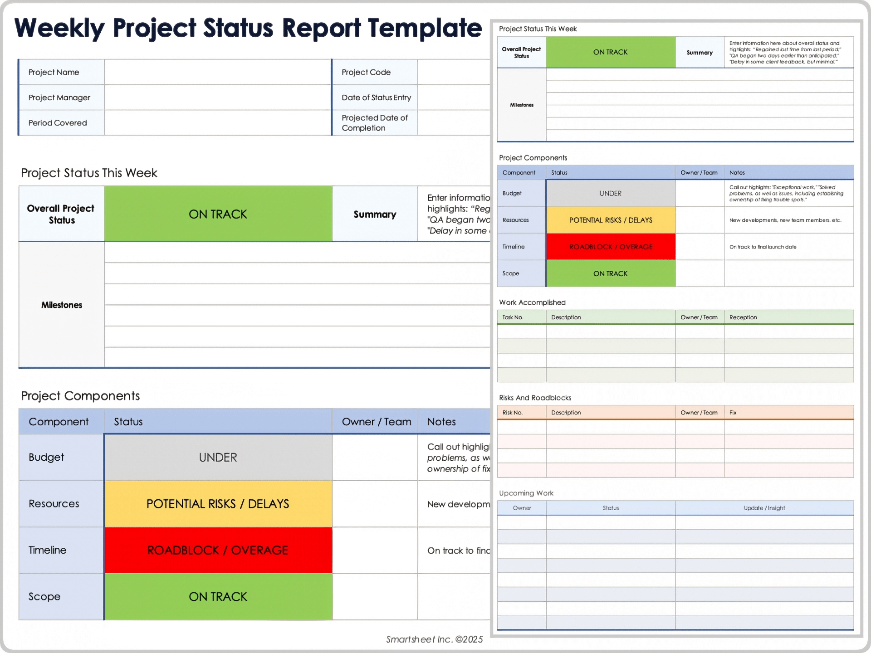Click the yellow POTENTIAL RISKS / DELAYS Resources cell
Screen dimensions: 871x653
click(218, 504)
